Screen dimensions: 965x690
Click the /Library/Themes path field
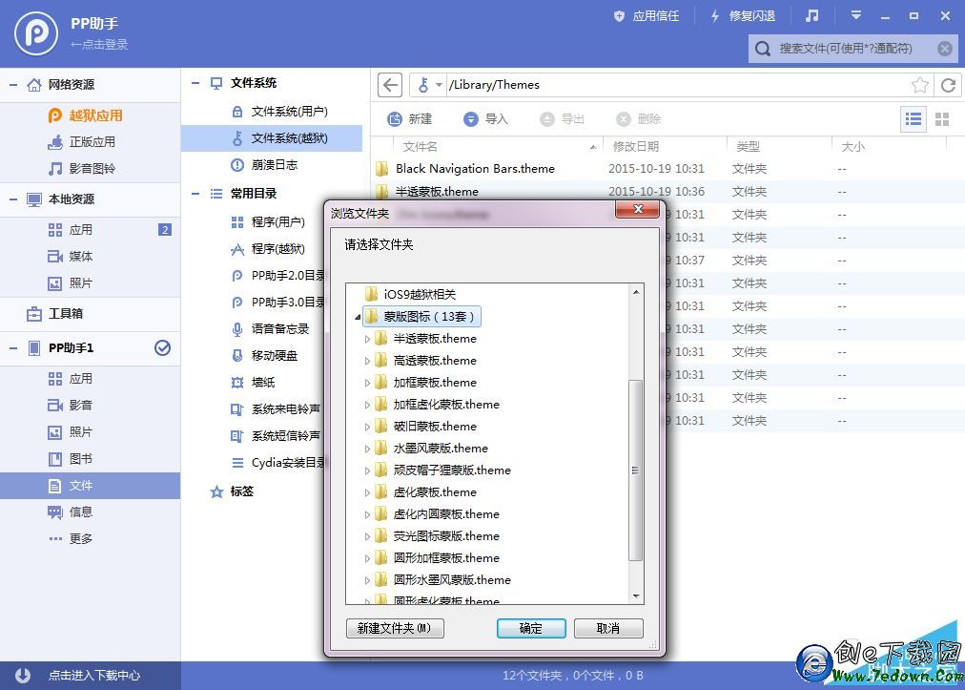(677, 85)
